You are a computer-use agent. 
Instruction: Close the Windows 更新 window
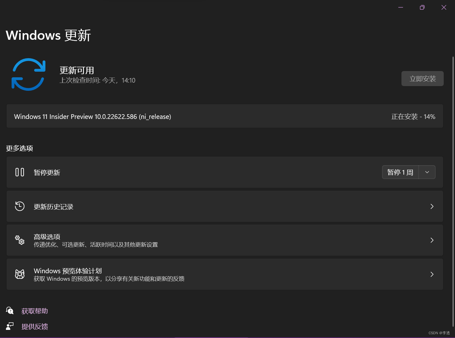pyautogui.click(x=444, y=8)
